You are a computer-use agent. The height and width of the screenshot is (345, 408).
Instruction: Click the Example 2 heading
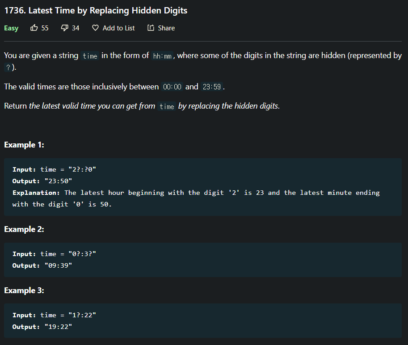point(24,229)
